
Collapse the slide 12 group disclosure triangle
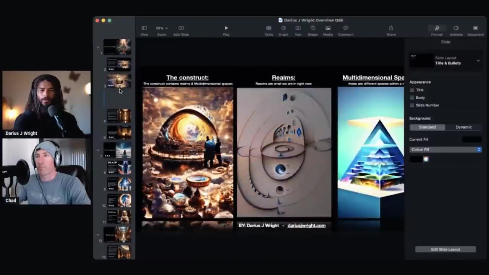point(98,235)
